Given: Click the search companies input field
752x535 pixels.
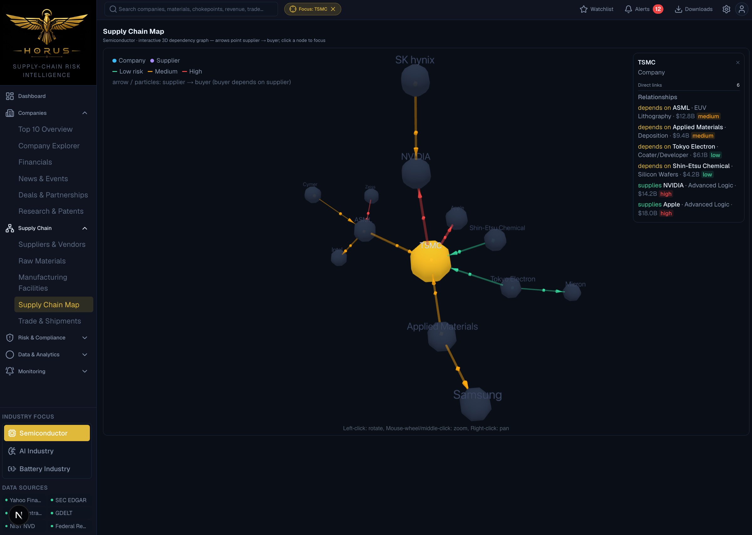Looking at the screenshot, I should pyautogui.click(x=191, y=9).
